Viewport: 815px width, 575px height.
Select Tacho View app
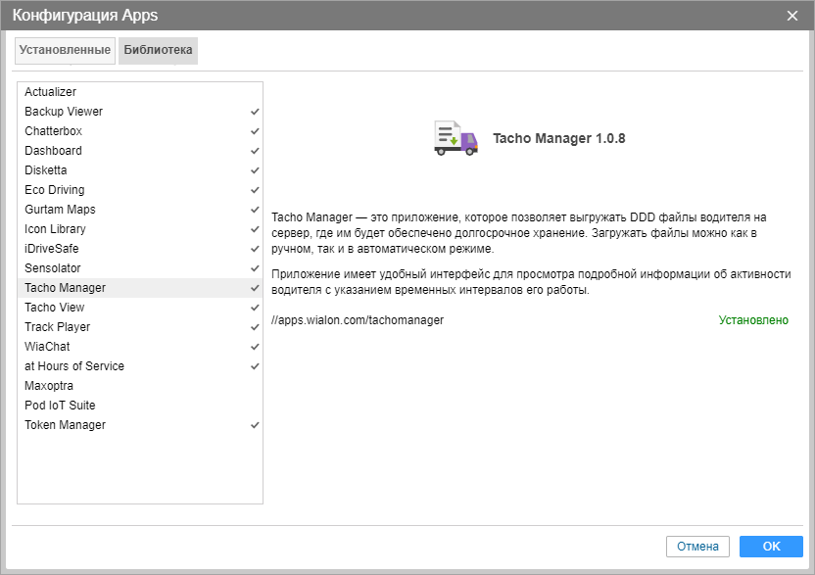click(140, 308)
